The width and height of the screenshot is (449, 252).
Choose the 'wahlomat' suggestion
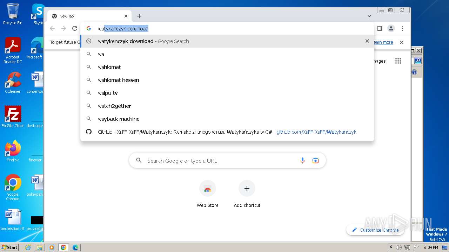(227, 67)
